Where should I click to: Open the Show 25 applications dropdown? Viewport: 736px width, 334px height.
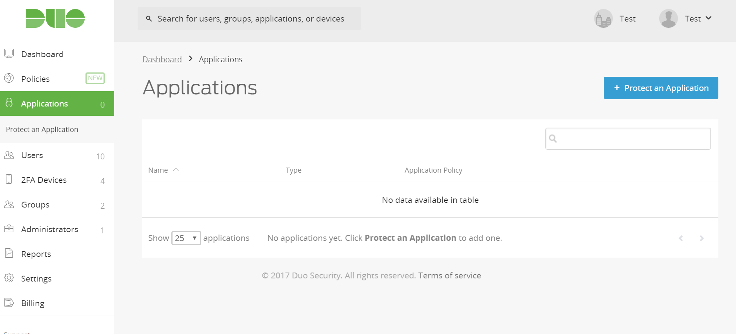(x=186, y=238)
